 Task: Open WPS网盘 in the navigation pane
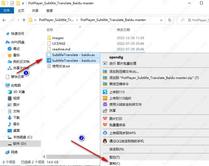click(18, 42)
